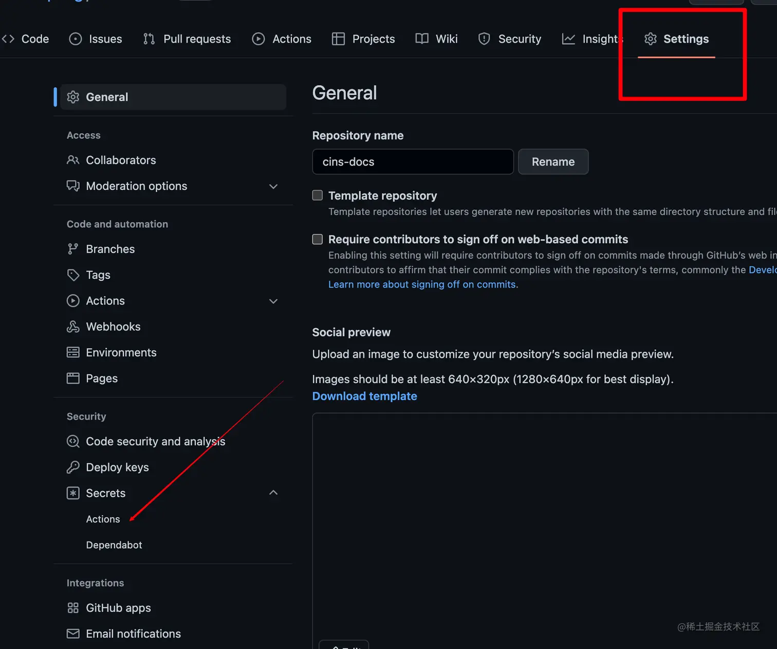Viewport: 777px width, 649px height.
Task: Open the Download template link
Action: (x=364, y=396)
